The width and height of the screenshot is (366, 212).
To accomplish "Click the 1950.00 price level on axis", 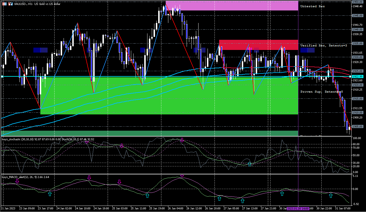I will tap(358, 2).
